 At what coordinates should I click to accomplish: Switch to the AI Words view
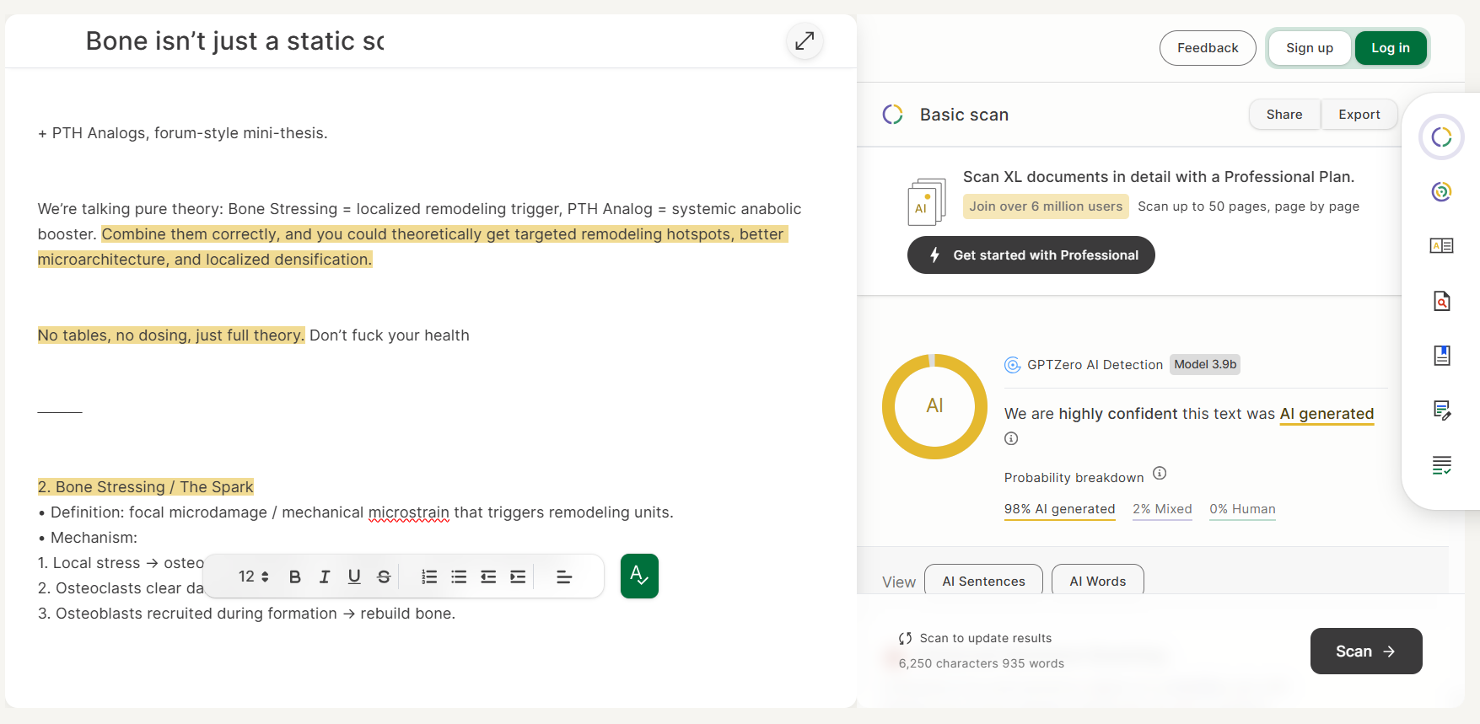click(1098, 581)
